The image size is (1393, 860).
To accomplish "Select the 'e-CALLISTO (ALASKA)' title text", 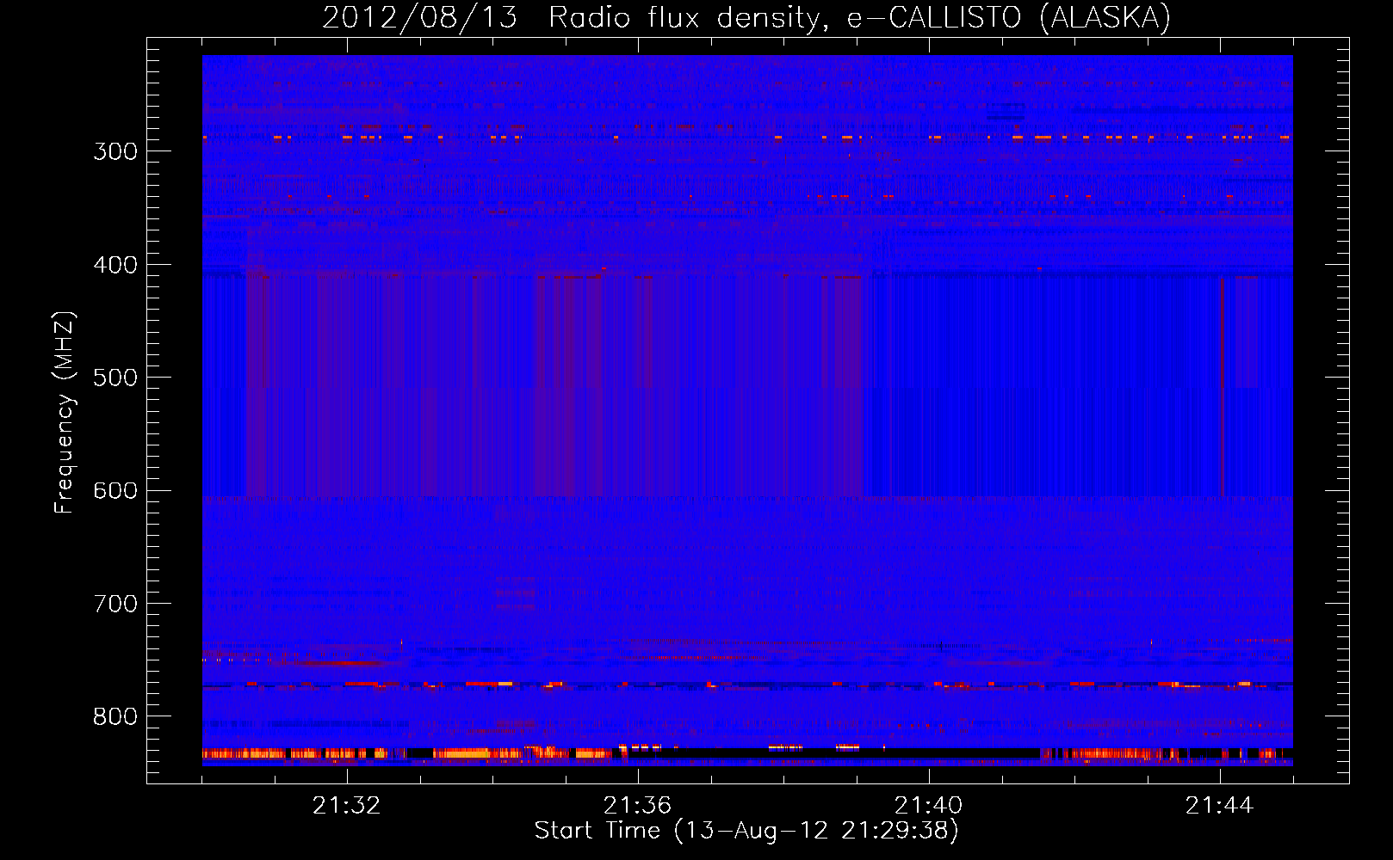I will [1009, 18].
